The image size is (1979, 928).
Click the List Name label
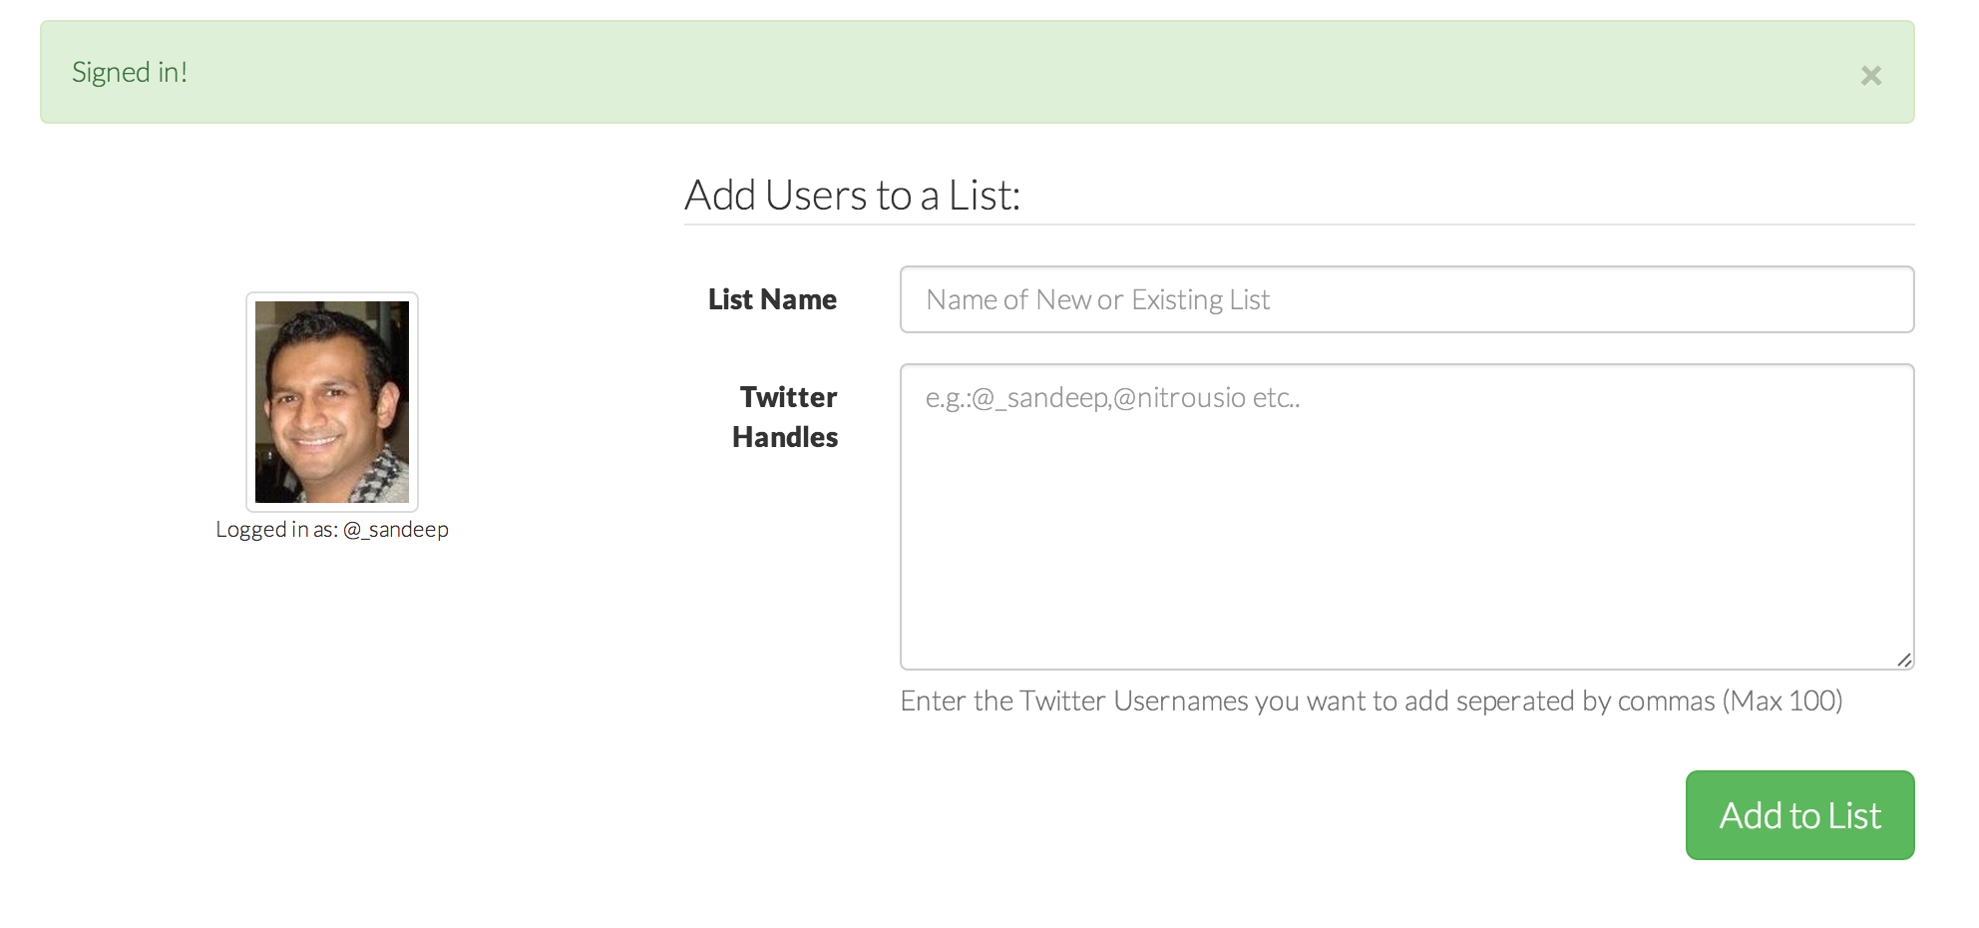(772, 298)
